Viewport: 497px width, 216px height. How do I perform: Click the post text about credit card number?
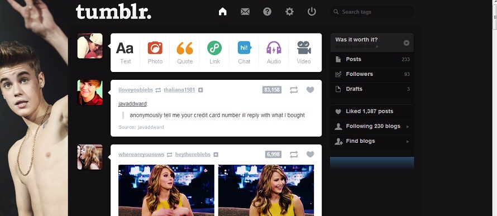pyautogui.click(x=217, y=116)
